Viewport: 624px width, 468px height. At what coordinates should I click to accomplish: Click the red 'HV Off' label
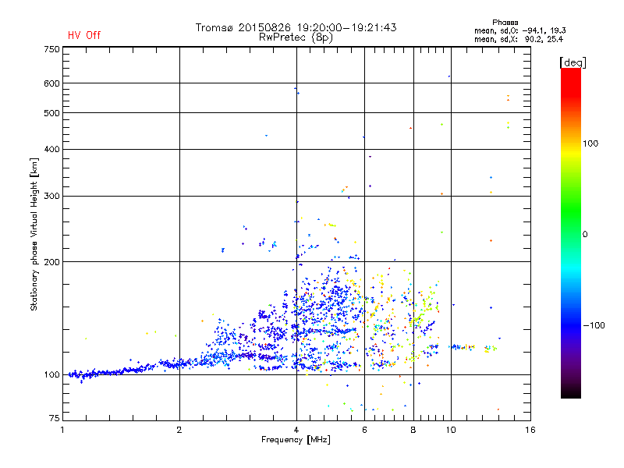tap(84, 35)
